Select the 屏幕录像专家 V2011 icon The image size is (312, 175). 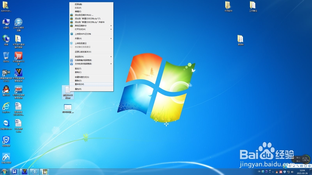click(6, 75)
